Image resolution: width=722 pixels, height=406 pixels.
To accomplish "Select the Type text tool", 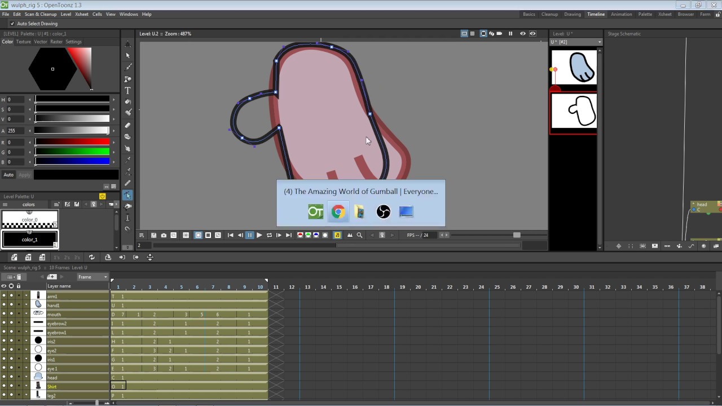I will (127, 91).
